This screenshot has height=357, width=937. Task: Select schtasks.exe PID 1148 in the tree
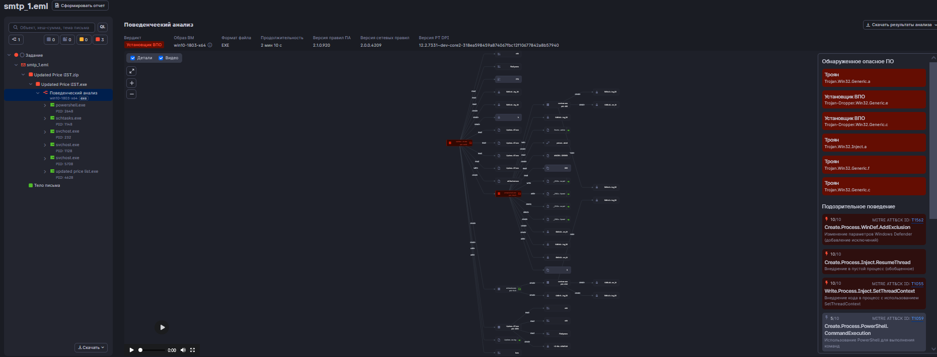click(68, 121)
